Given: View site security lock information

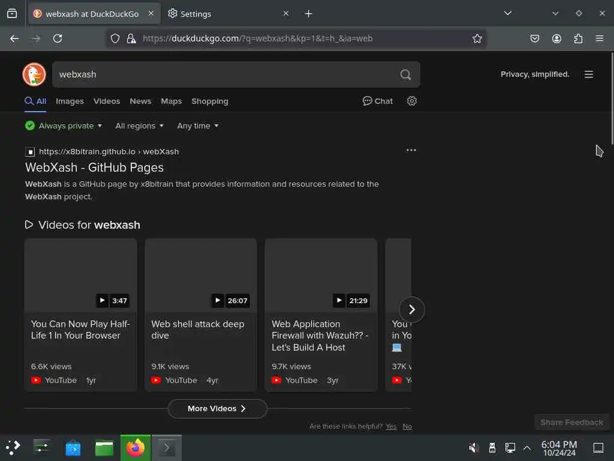Looking at the screenshot, I should (131, 38).
